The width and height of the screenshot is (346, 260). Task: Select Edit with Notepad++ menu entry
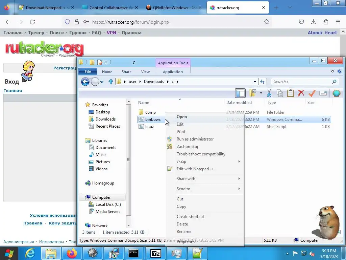(195, 169)
